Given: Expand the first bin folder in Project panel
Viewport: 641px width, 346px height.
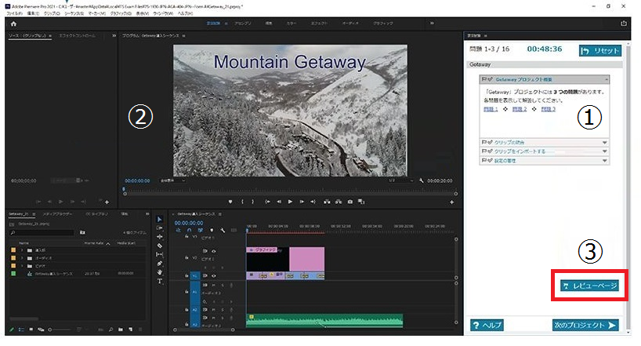Looking at the screenshot, I should (21, 251).
